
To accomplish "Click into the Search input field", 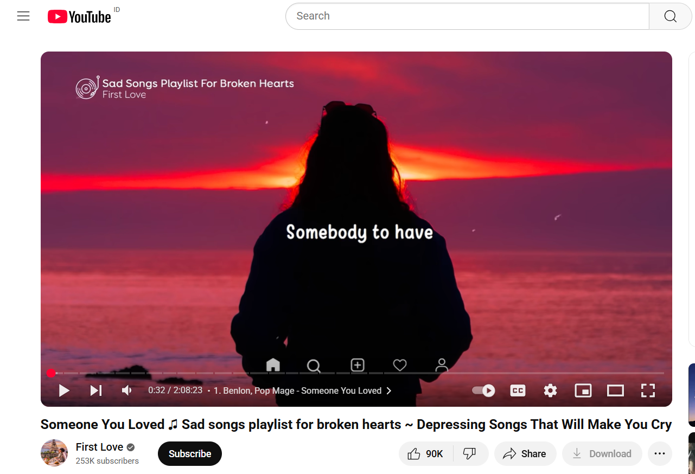I will click(x=467, y=16).
